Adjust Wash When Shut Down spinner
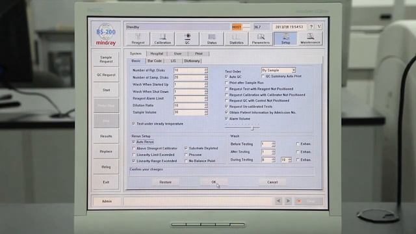The height and width of the screenshot is (234, 416). tap(206, 92)
